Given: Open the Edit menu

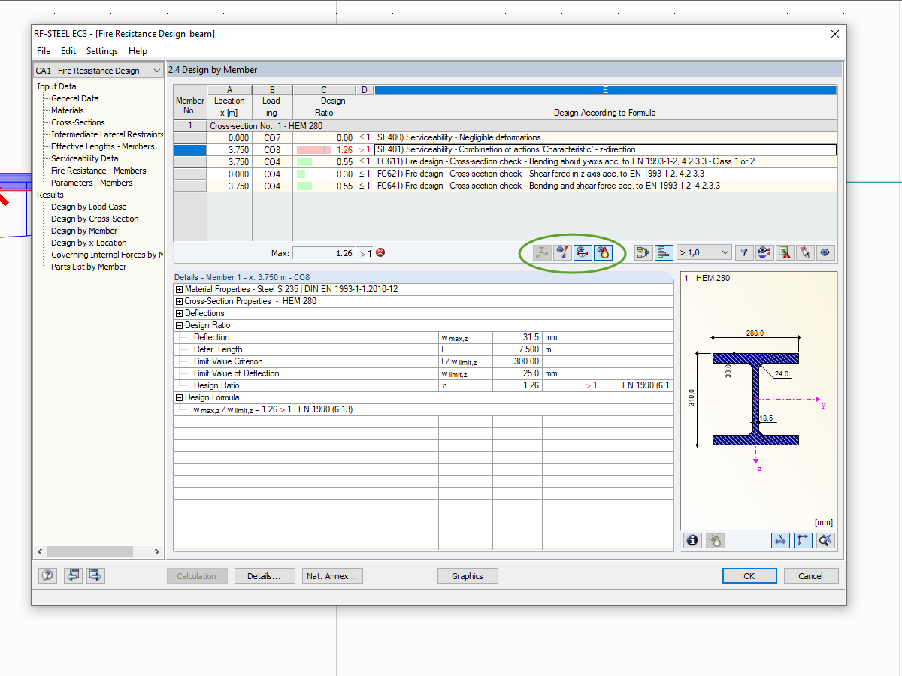Looking at the screenshot, I should pyautogui.click(x=68, y=51).
